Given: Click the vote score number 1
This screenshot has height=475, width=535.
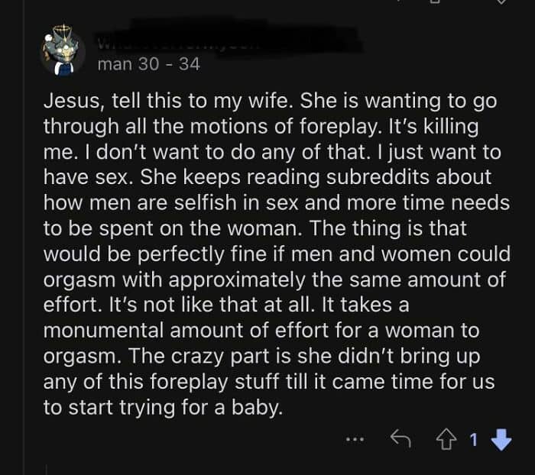Looking at the screenshot, I should 474,439.
